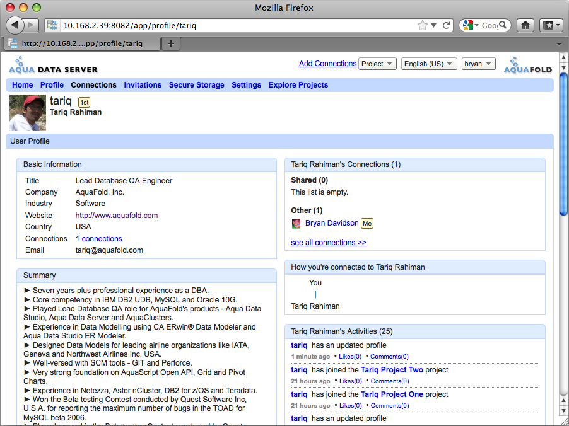This screenshot has width=569, height=426.
Task: Open Bryan Davidson's profile link
Action: tap(332, 223)
